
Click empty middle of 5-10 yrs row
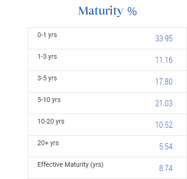point(108,103)
